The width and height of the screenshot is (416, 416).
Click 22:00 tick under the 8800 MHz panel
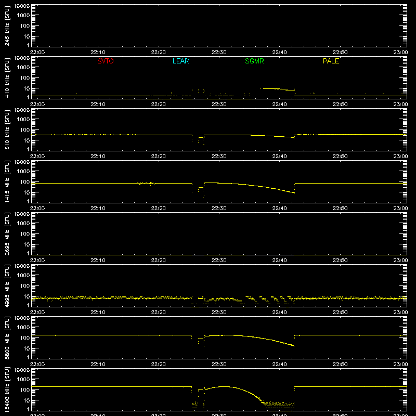37,365
